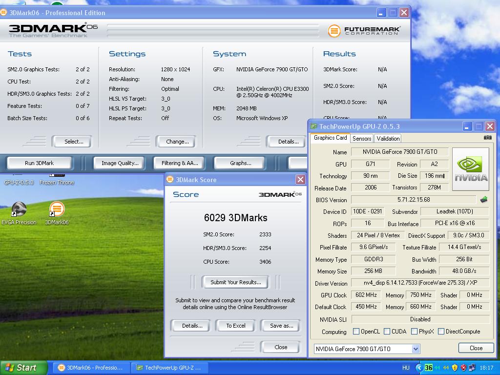
Task: Click the GPU Clock 602 MHz field
Action: (366, 295)
